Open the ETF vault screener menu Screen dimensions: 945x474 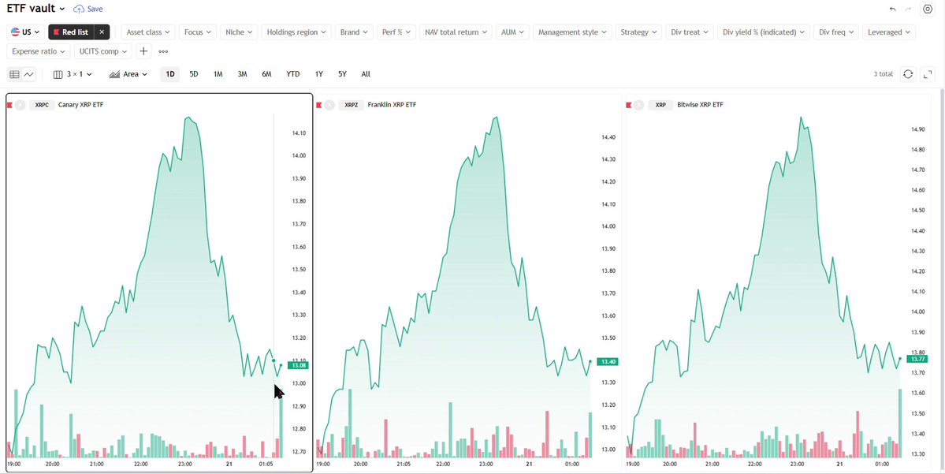click(x=35, y=9)
